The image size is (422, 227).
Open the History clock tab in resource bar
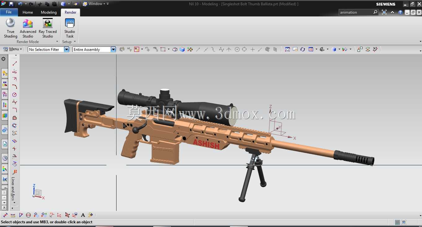(5, 158)
